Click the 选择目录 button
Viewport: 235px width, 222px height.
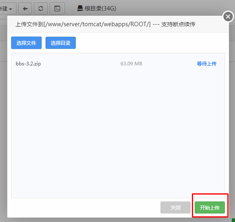pos(60,43)
